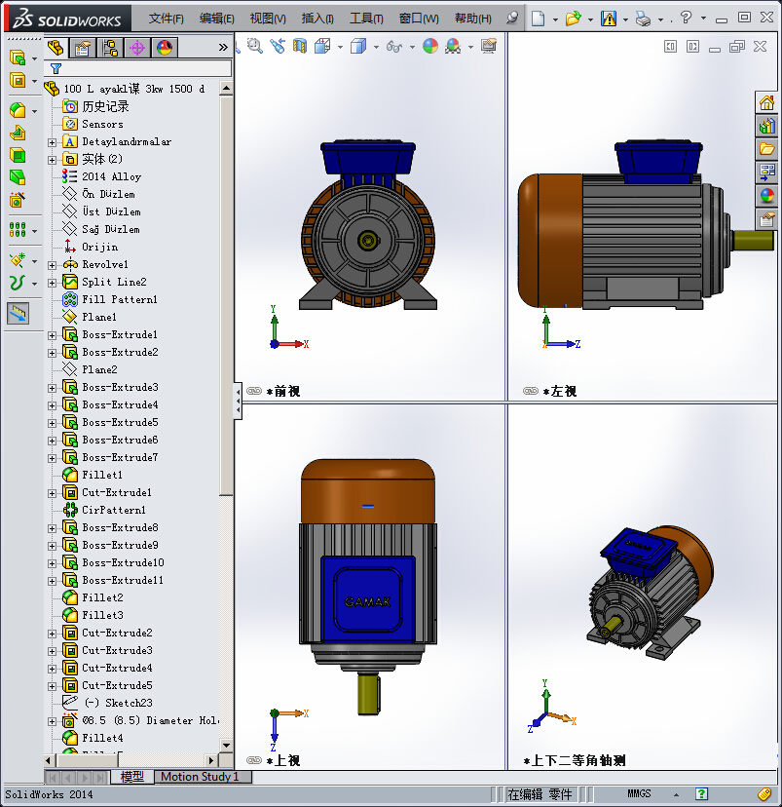
Task: Open the View Orientation dropdown arrow
Action: coord(340,48)
